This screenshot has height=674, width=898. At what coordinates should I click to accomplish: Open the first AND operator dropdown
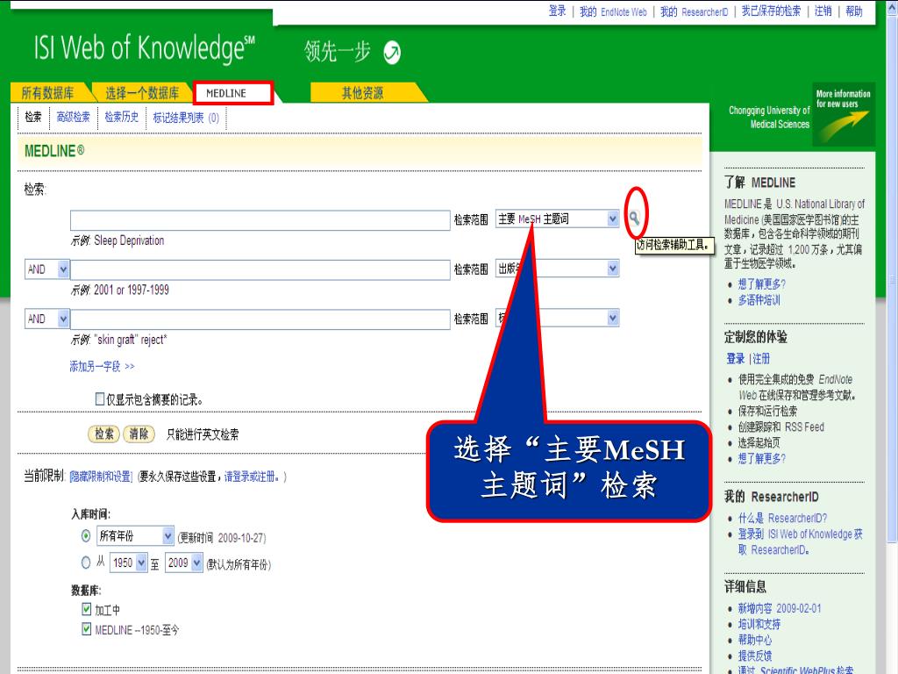(x=47, y=269)
